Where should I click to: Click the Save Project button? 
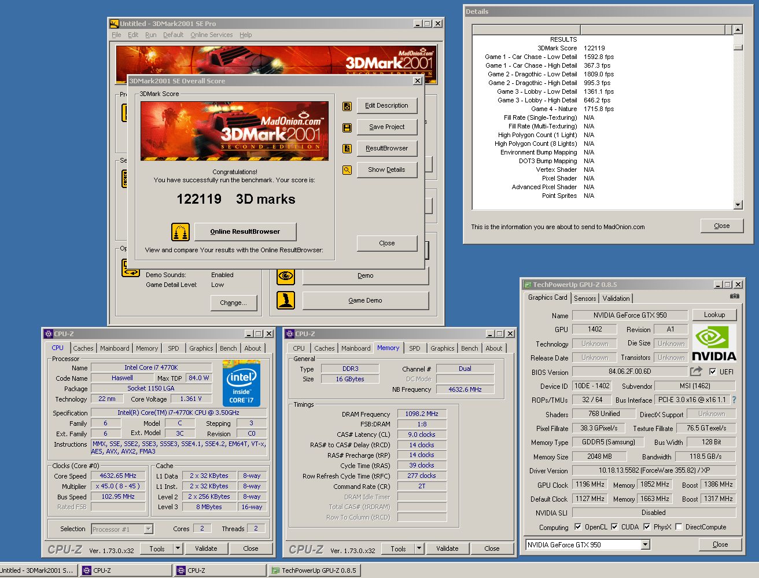pos(386,127)
